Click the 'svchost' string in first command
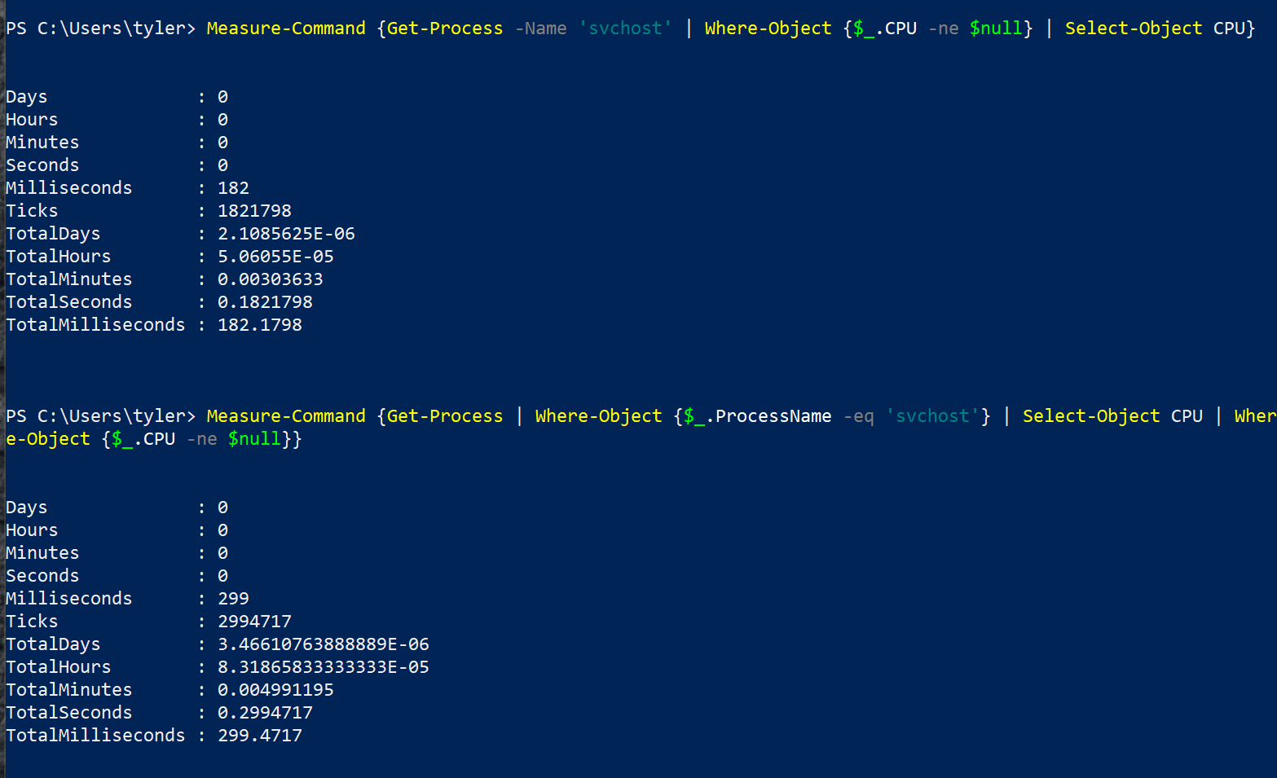Image resolution: width=1277 pixels, height=778 pixels. (x=625, y=29)
